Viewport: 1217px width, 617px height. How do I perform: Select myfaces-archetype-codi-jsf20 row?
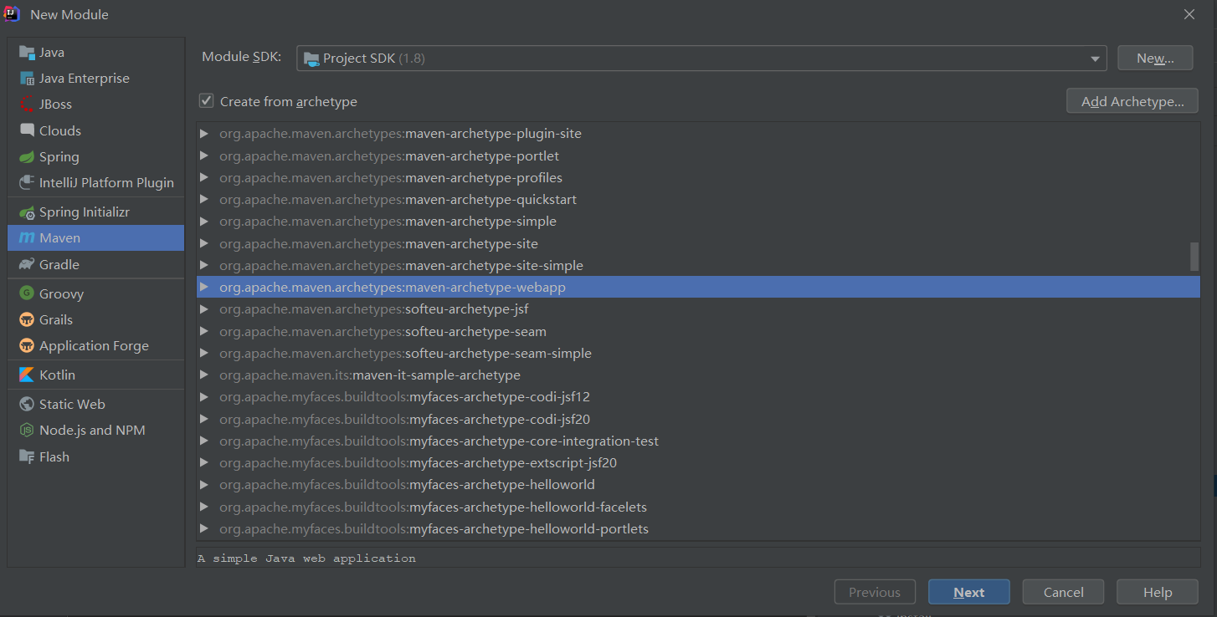coord(698,419)
